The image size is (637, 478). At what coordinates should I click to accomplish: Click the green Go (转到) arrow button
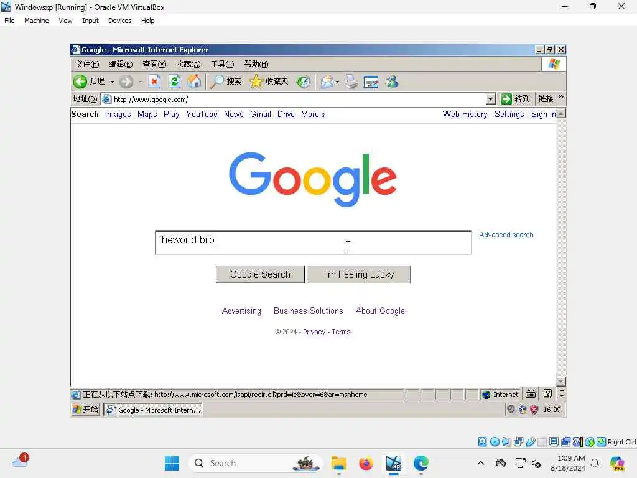tap(515, 99)
